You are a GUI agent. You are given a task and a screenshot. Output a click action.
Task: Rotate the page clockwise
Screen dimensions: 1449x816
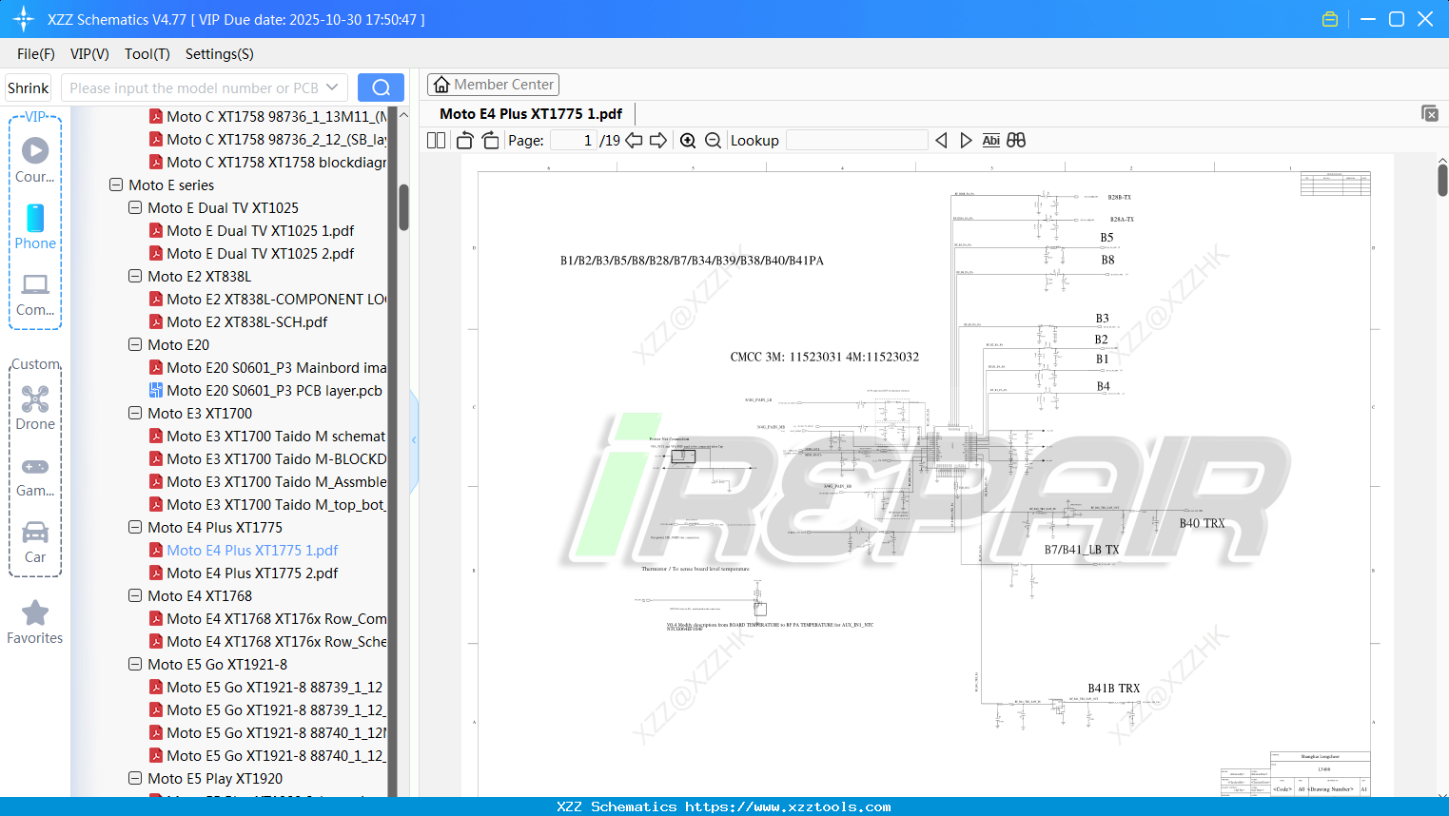[491, 141]
